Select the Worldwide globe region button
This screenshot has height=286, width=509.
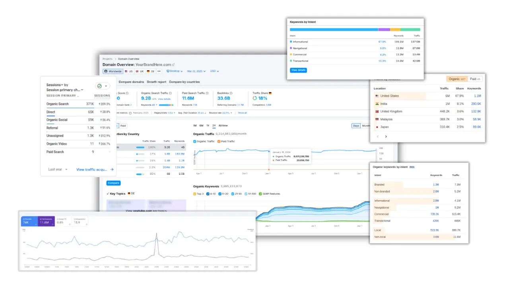click(113, 71)
